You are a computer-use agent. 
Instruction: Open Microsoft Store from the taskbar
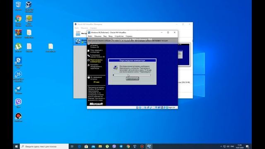pyautogui.click(x=86, y=146)
